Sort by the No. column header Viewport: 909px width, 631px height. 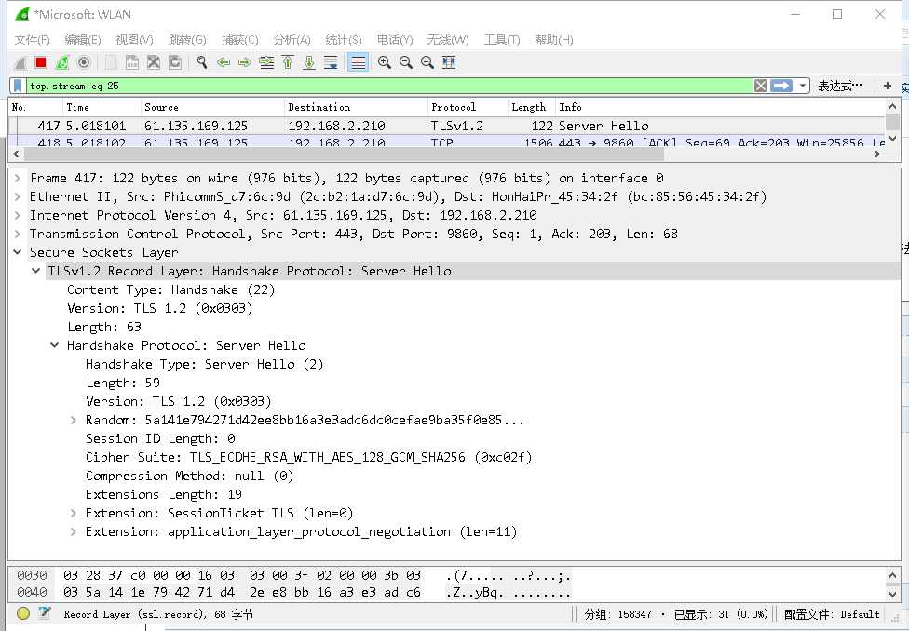tap(35, 107)
